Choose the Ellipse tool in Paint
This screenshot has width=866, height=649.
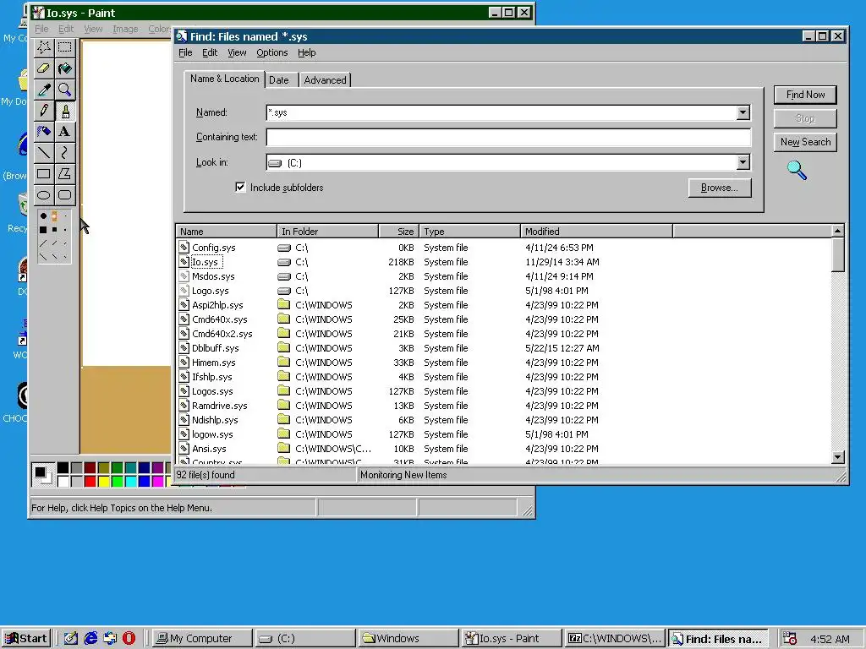pyautogui.click(x=44, y=195)
